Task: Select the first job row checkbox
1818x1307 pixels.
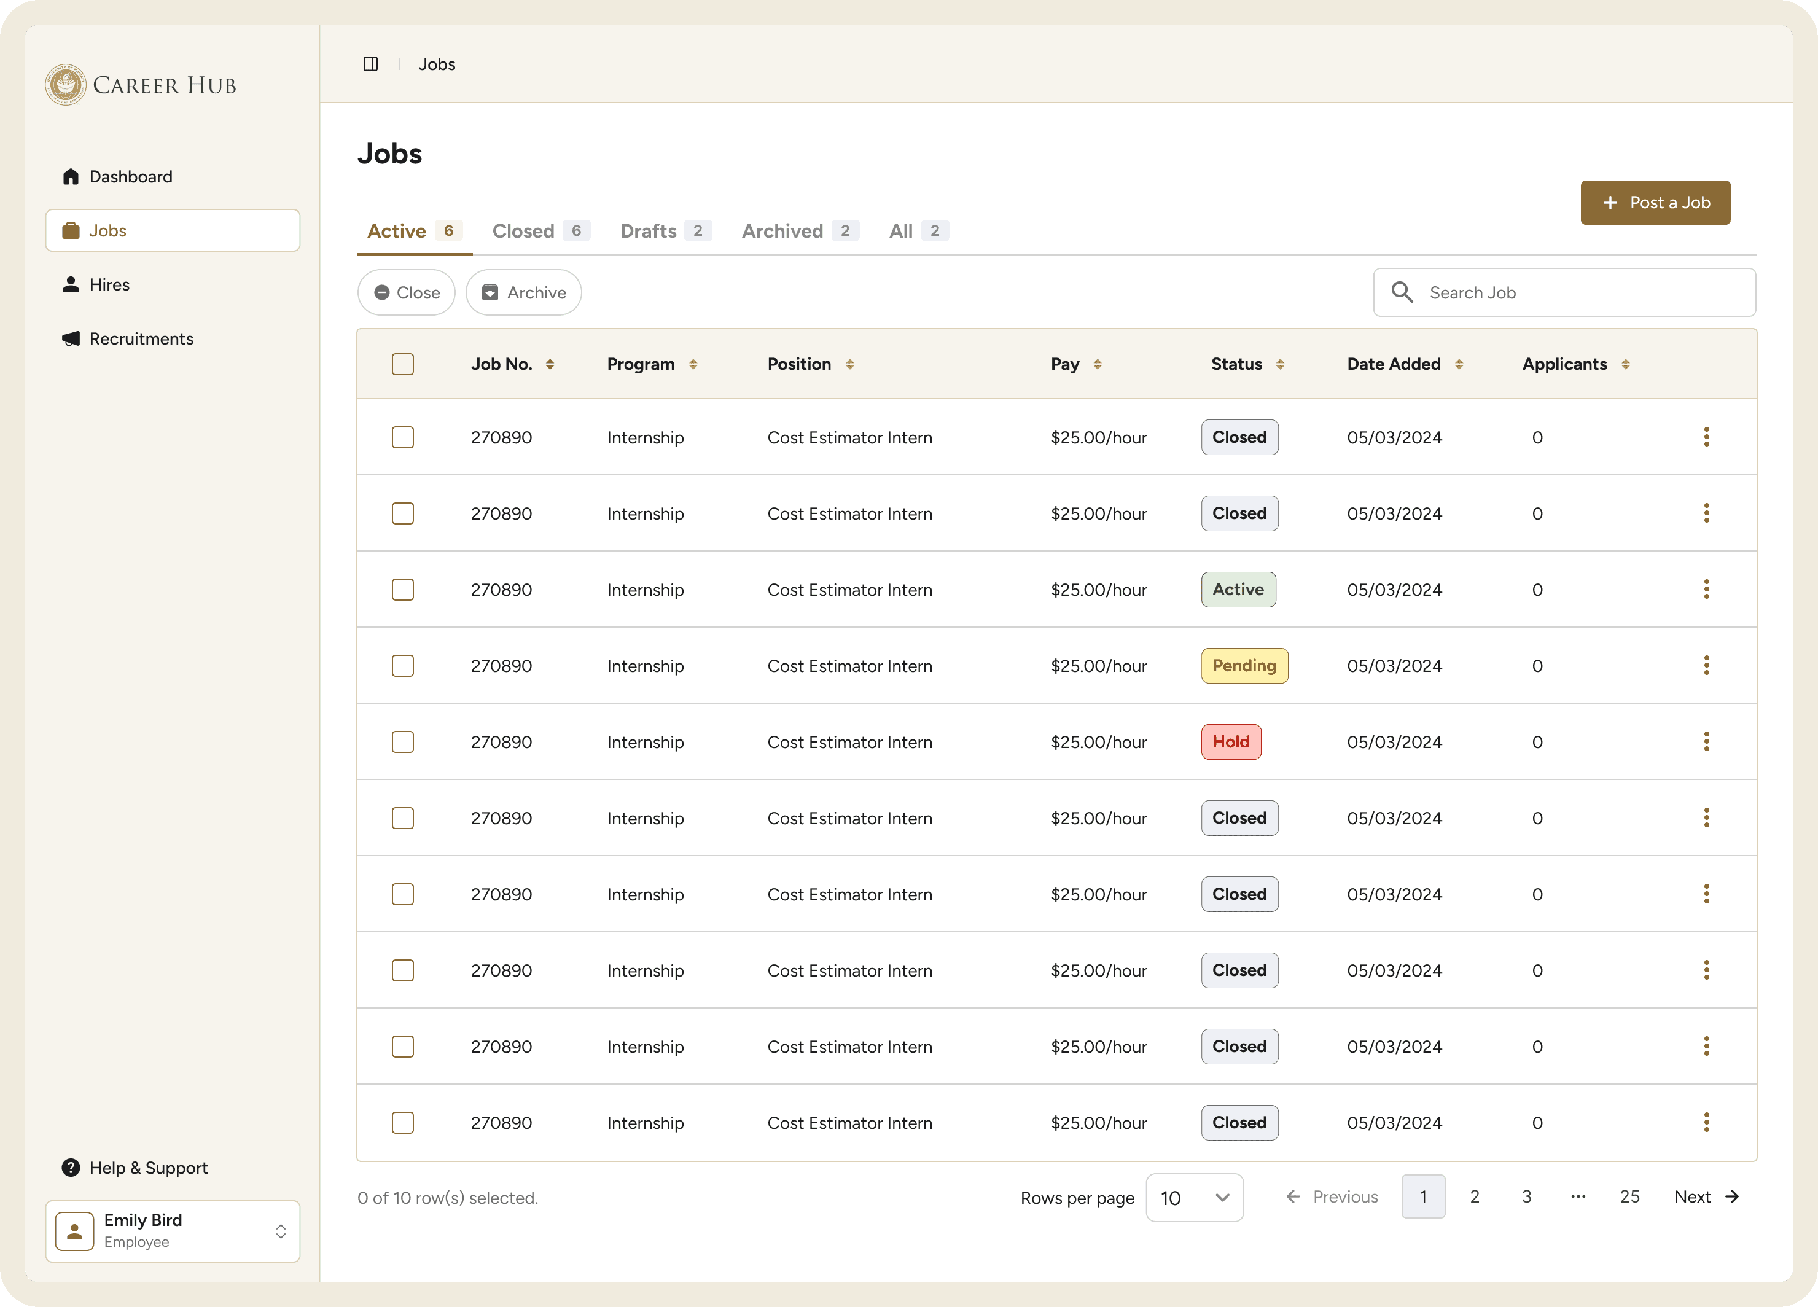Action: [402, 437]
